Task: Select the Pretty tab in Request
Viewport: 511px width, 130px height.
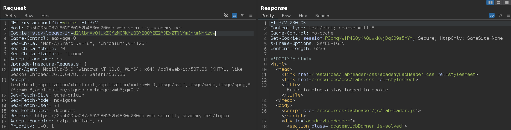Action: 10,16
